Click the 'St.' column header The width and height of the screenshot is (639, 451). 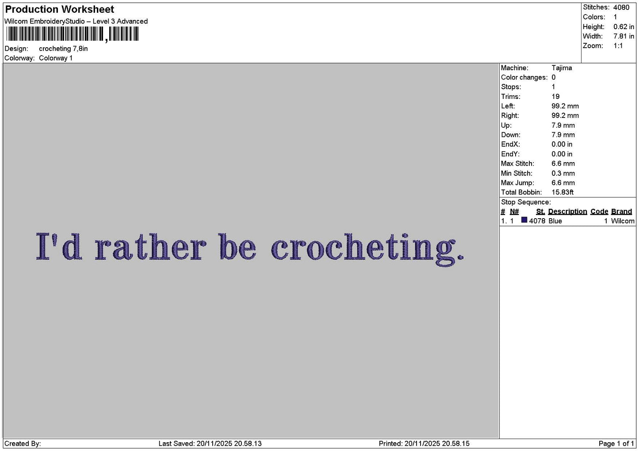pos(540,212)
